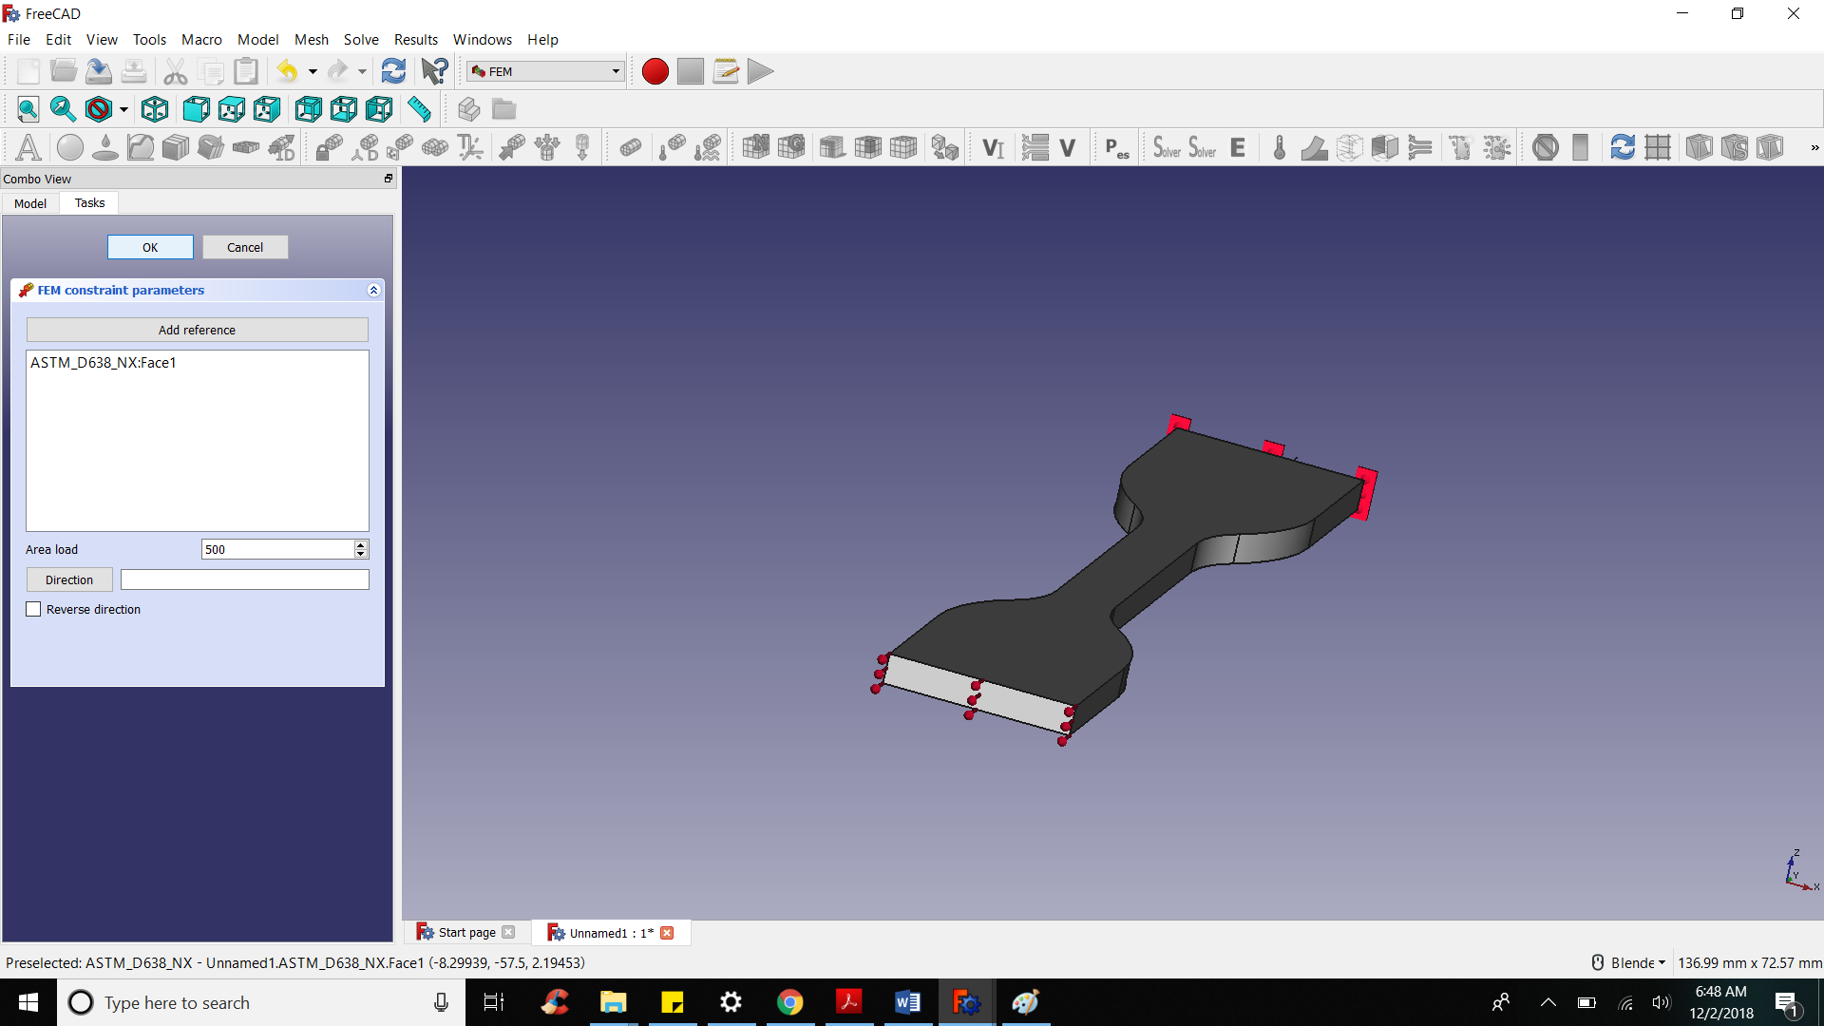Collapse FEM constraint parameters section
The height and width of the screenshot is (1026, 1824).
click(x=373, y=290)
